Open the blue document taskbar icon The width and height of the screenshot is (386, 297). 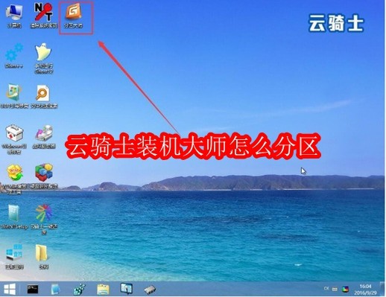55,289
